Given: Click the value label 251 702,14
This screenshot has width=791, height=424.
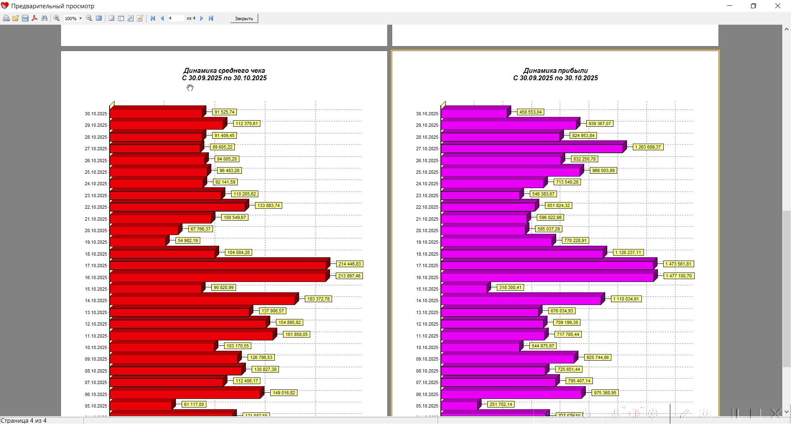Looking at the screenshot, I should [501, 405].
